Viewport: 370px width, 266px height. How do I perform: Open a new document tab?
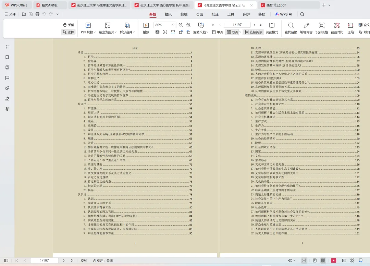(x=324, y=5)
